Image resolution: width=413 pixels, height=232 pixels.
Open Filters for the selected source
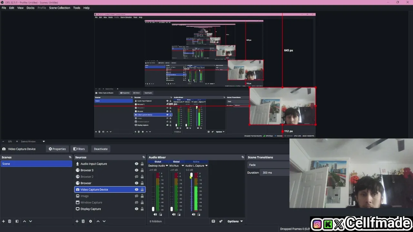[79, 149]
